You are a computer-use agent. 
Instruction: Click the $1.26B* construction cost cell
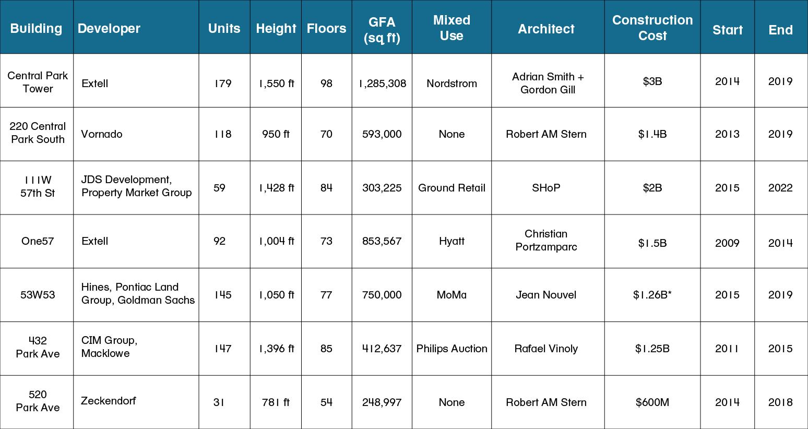(x=652, y=295)
